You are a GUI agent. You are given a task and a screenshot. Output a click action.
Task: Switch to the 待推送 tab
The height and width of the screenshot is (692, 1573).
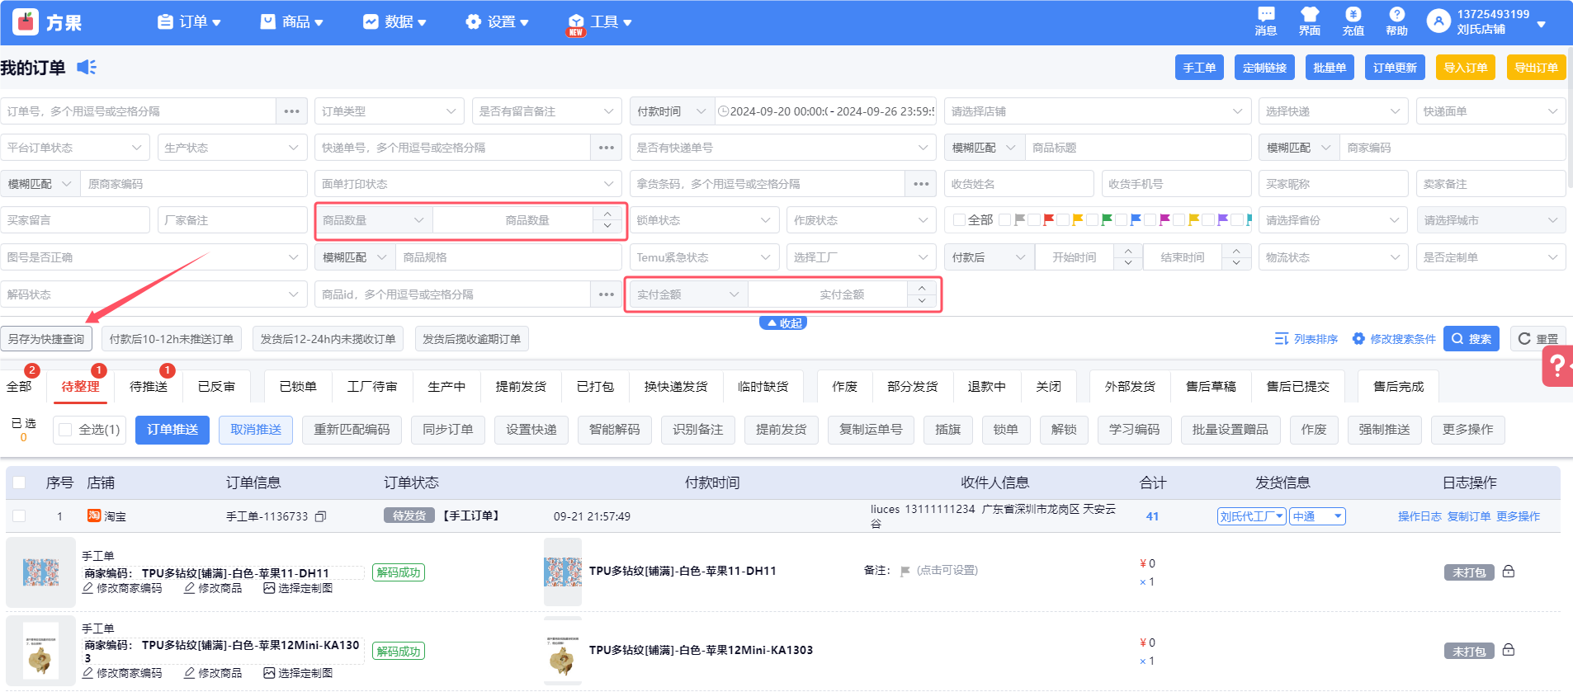pos(149,386)
